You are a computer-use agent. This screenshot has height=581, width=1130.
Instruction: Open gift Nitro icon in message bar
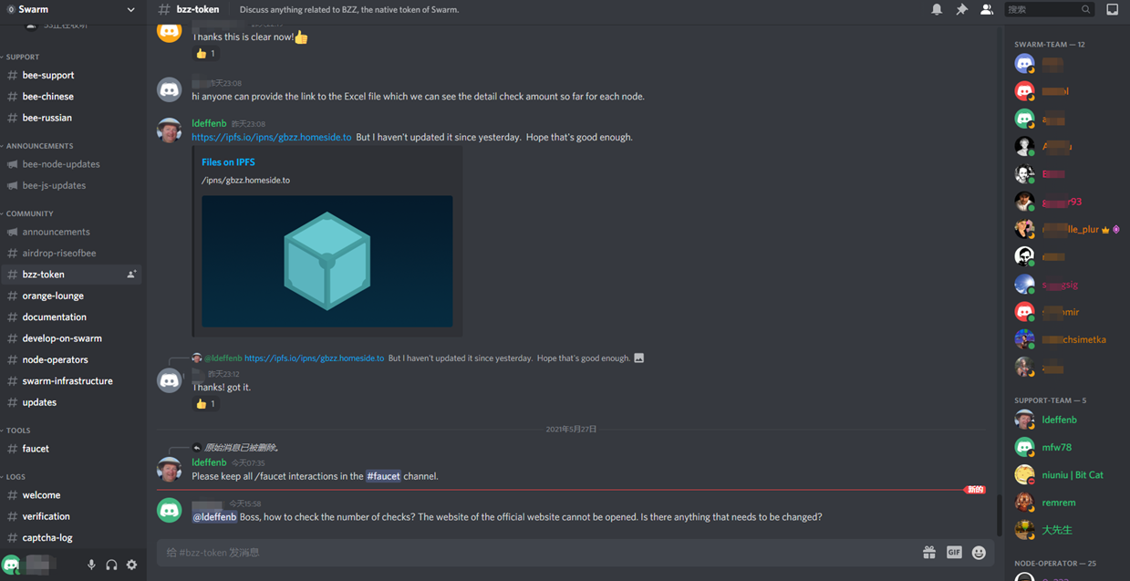tap(928, 552)
